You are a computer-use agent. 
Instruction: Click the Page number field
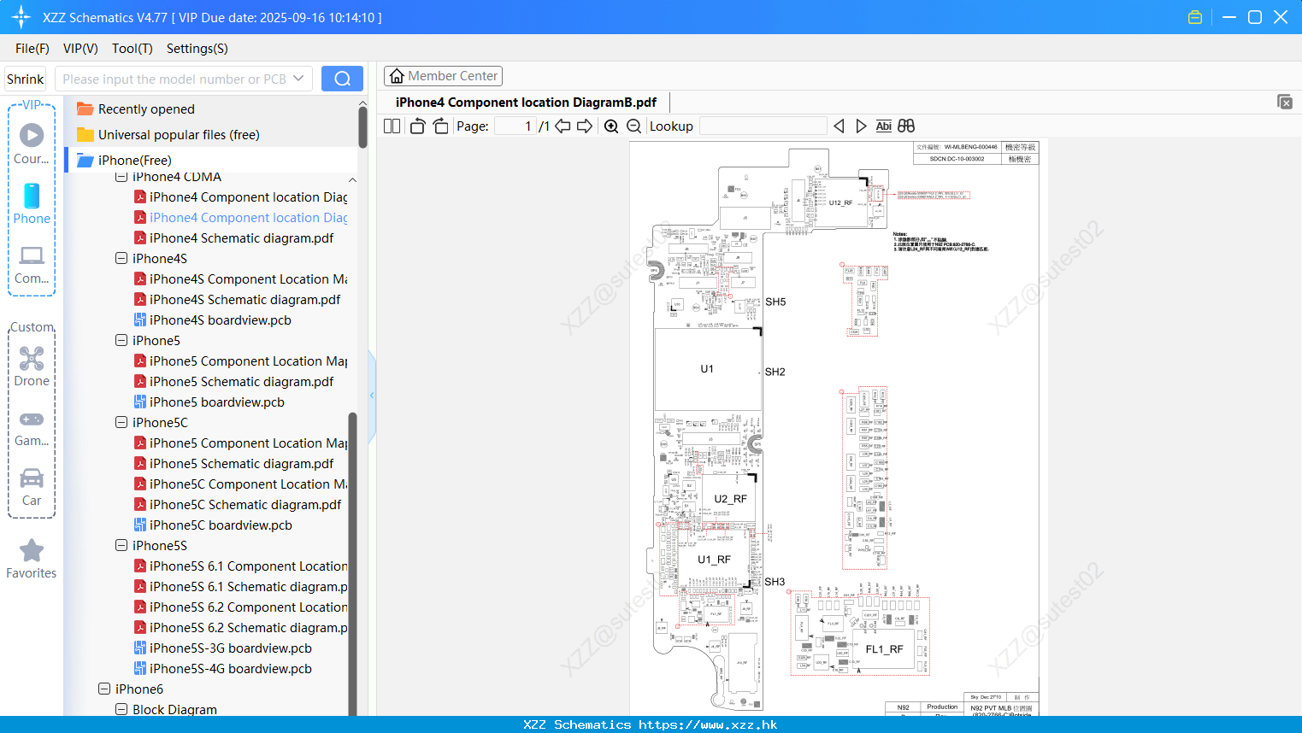[515, 126]
